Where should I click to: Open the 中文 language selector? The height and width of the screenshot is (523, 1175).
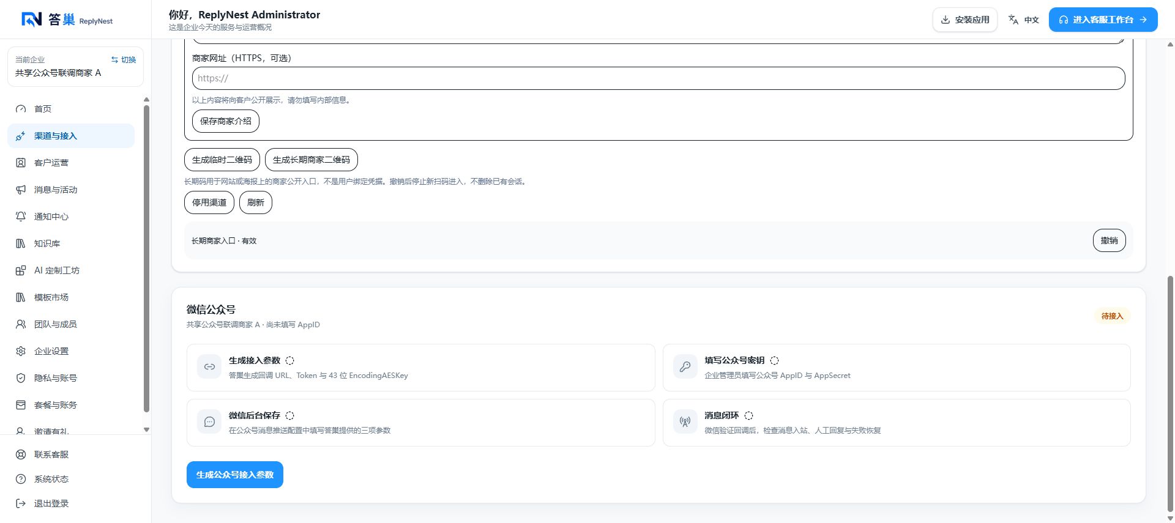pos(1024,20)
